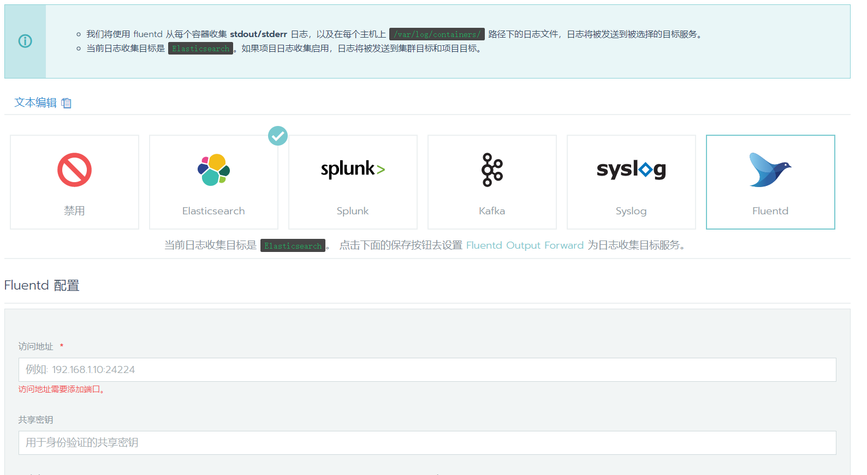The width and height of the screenshot is (867, 475).
Task: Select the Fluentd bird logo
Action: (770, 170)
